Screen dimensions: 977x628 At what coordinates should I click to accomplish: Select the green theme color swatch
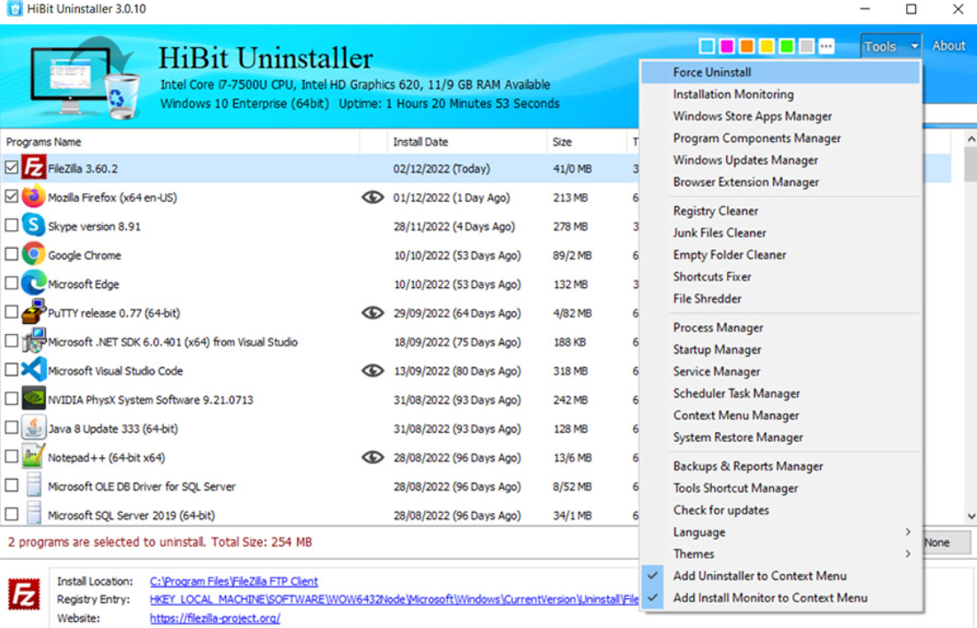(x=786, y=46)
